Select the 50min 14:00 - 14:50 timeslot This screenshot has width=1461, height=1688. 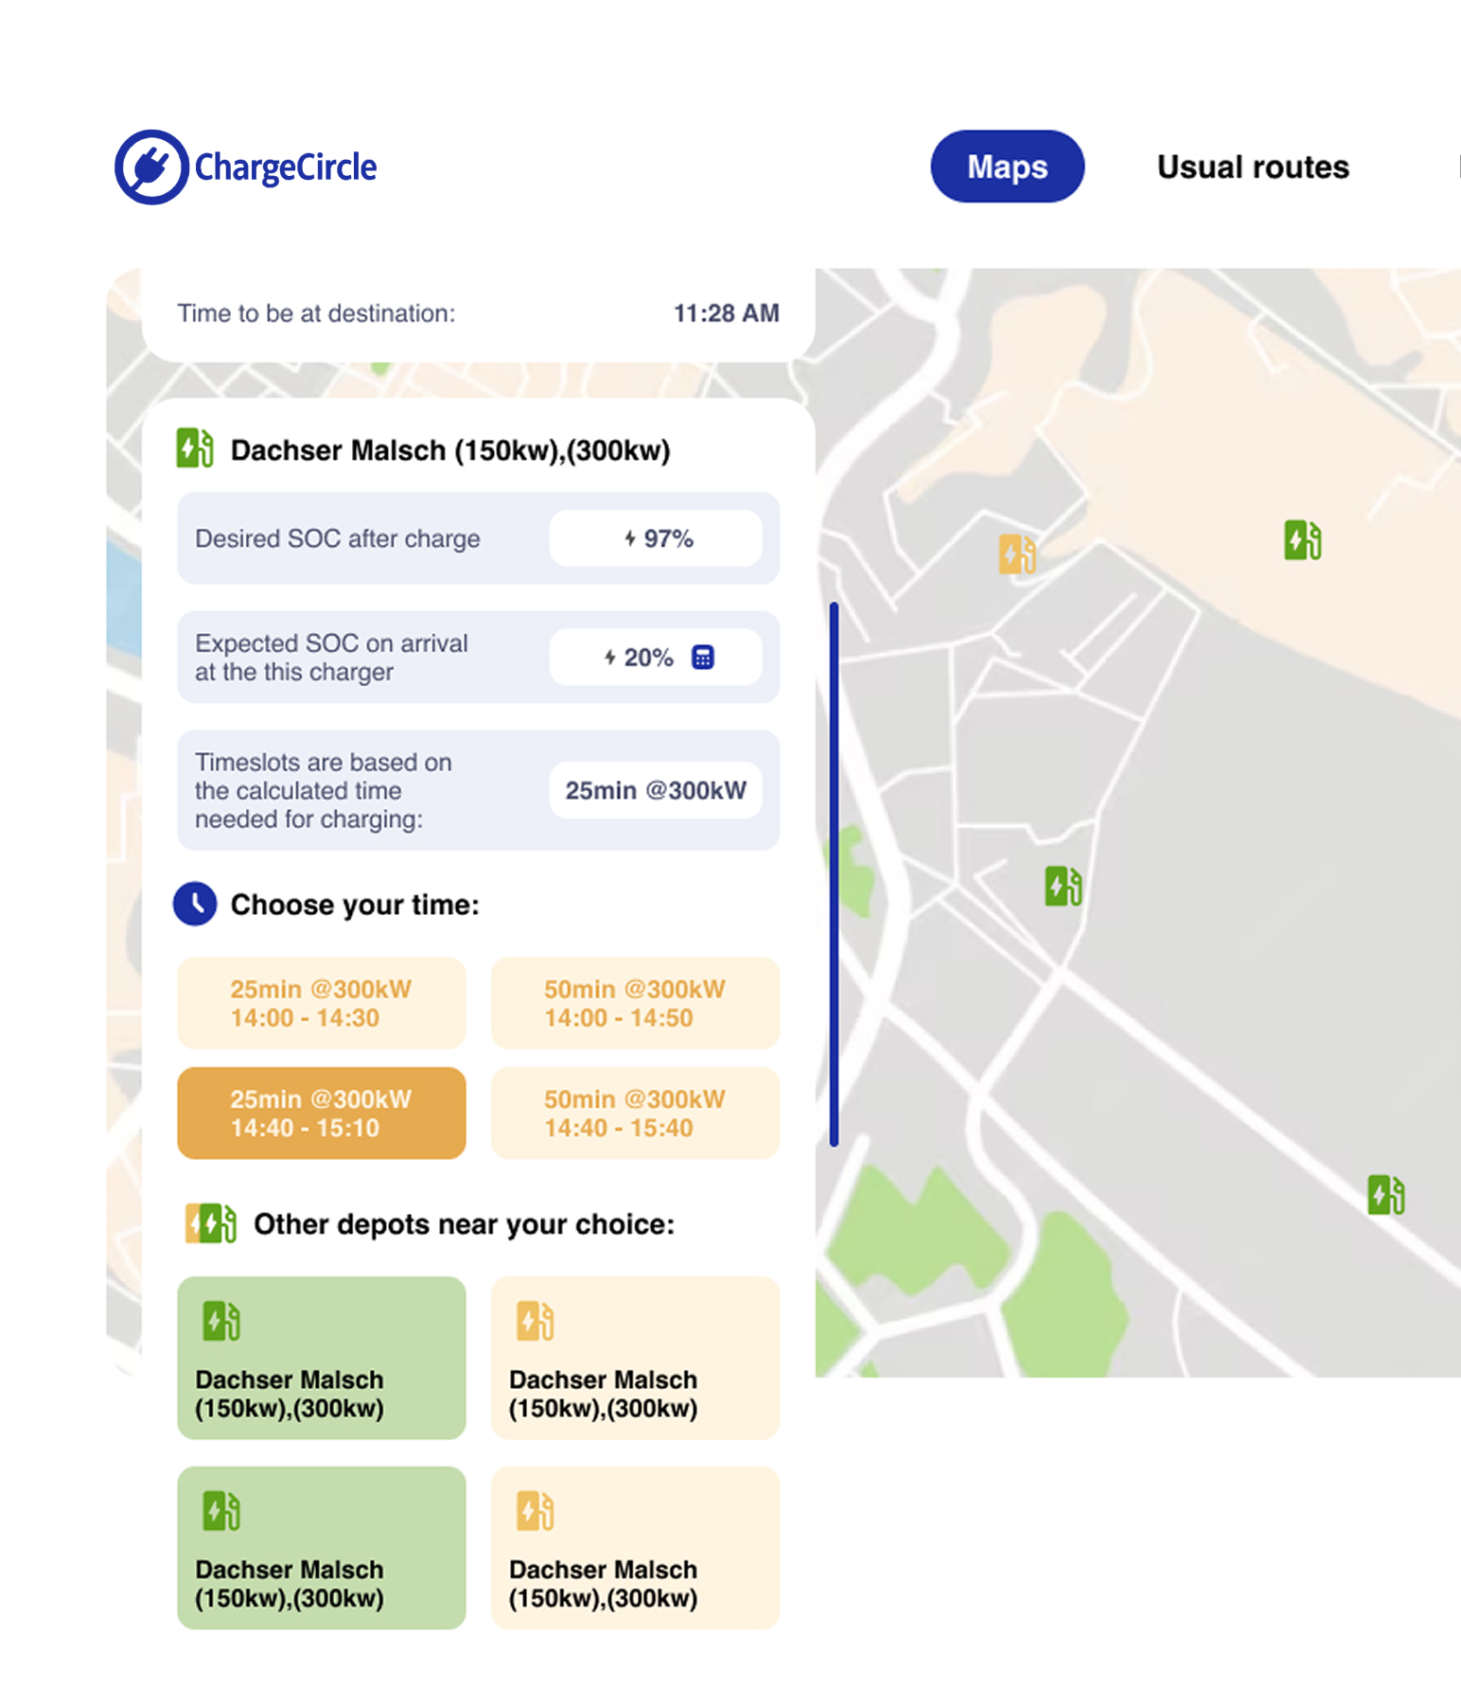pyautogui.click(x=635, y=1003)
